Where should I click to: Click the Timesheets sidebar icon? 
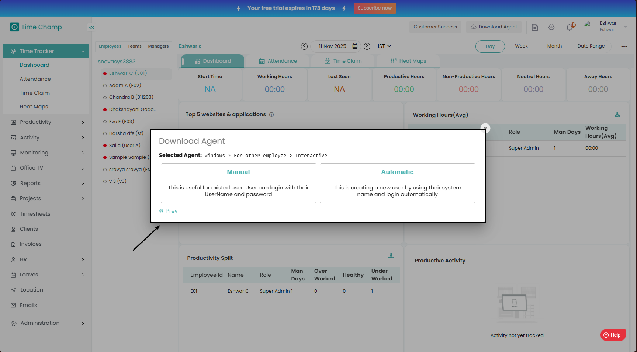click(x=13, y=214)
